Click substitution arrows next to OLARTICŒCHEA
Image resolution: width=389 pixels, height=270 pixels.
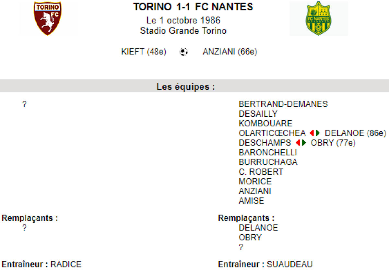(315, 133)
